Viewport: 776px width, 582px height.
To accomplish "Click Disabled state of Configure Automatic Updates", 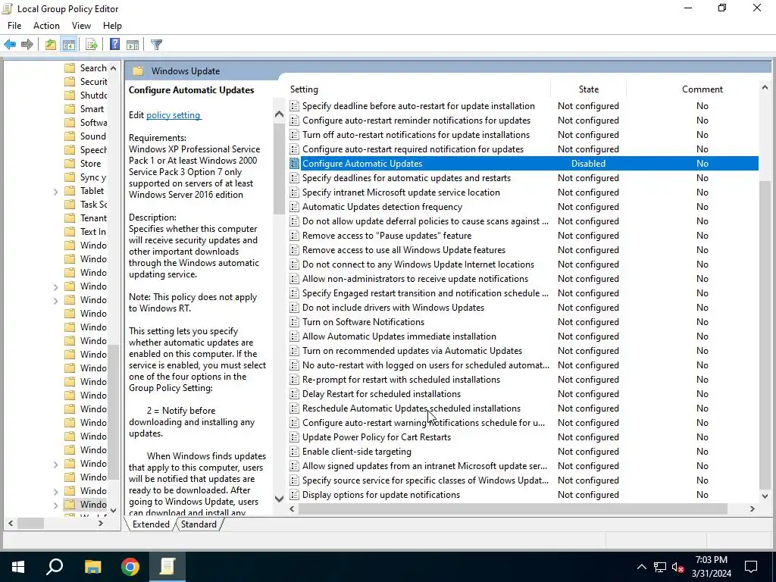I will click(x=588, y=164).
